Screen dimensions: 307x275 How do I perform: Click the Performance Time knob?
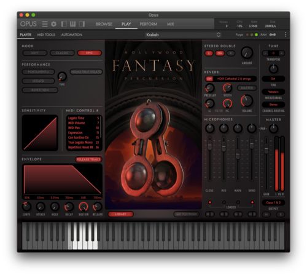pos(62,76)
